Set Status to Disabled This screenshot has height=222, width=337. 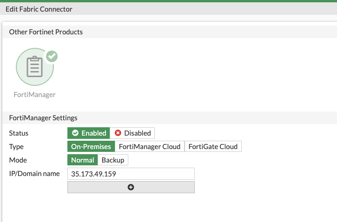coord(132,133)
